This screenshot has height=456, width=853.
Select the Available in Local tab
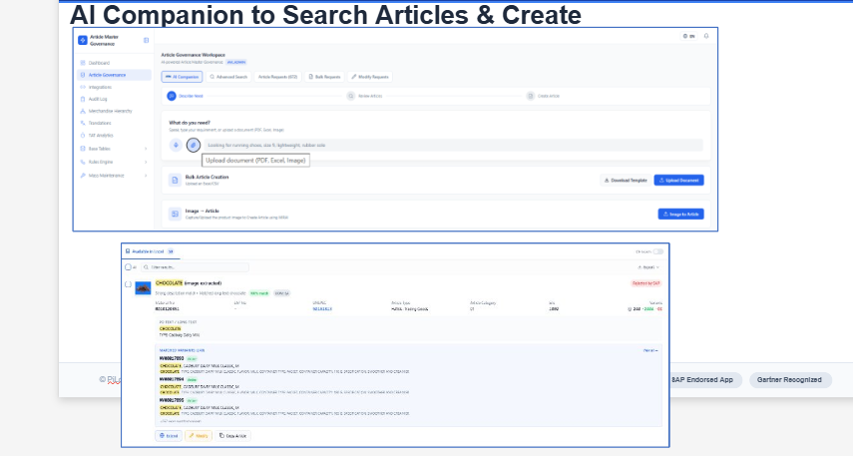click(x=149, y=251)
